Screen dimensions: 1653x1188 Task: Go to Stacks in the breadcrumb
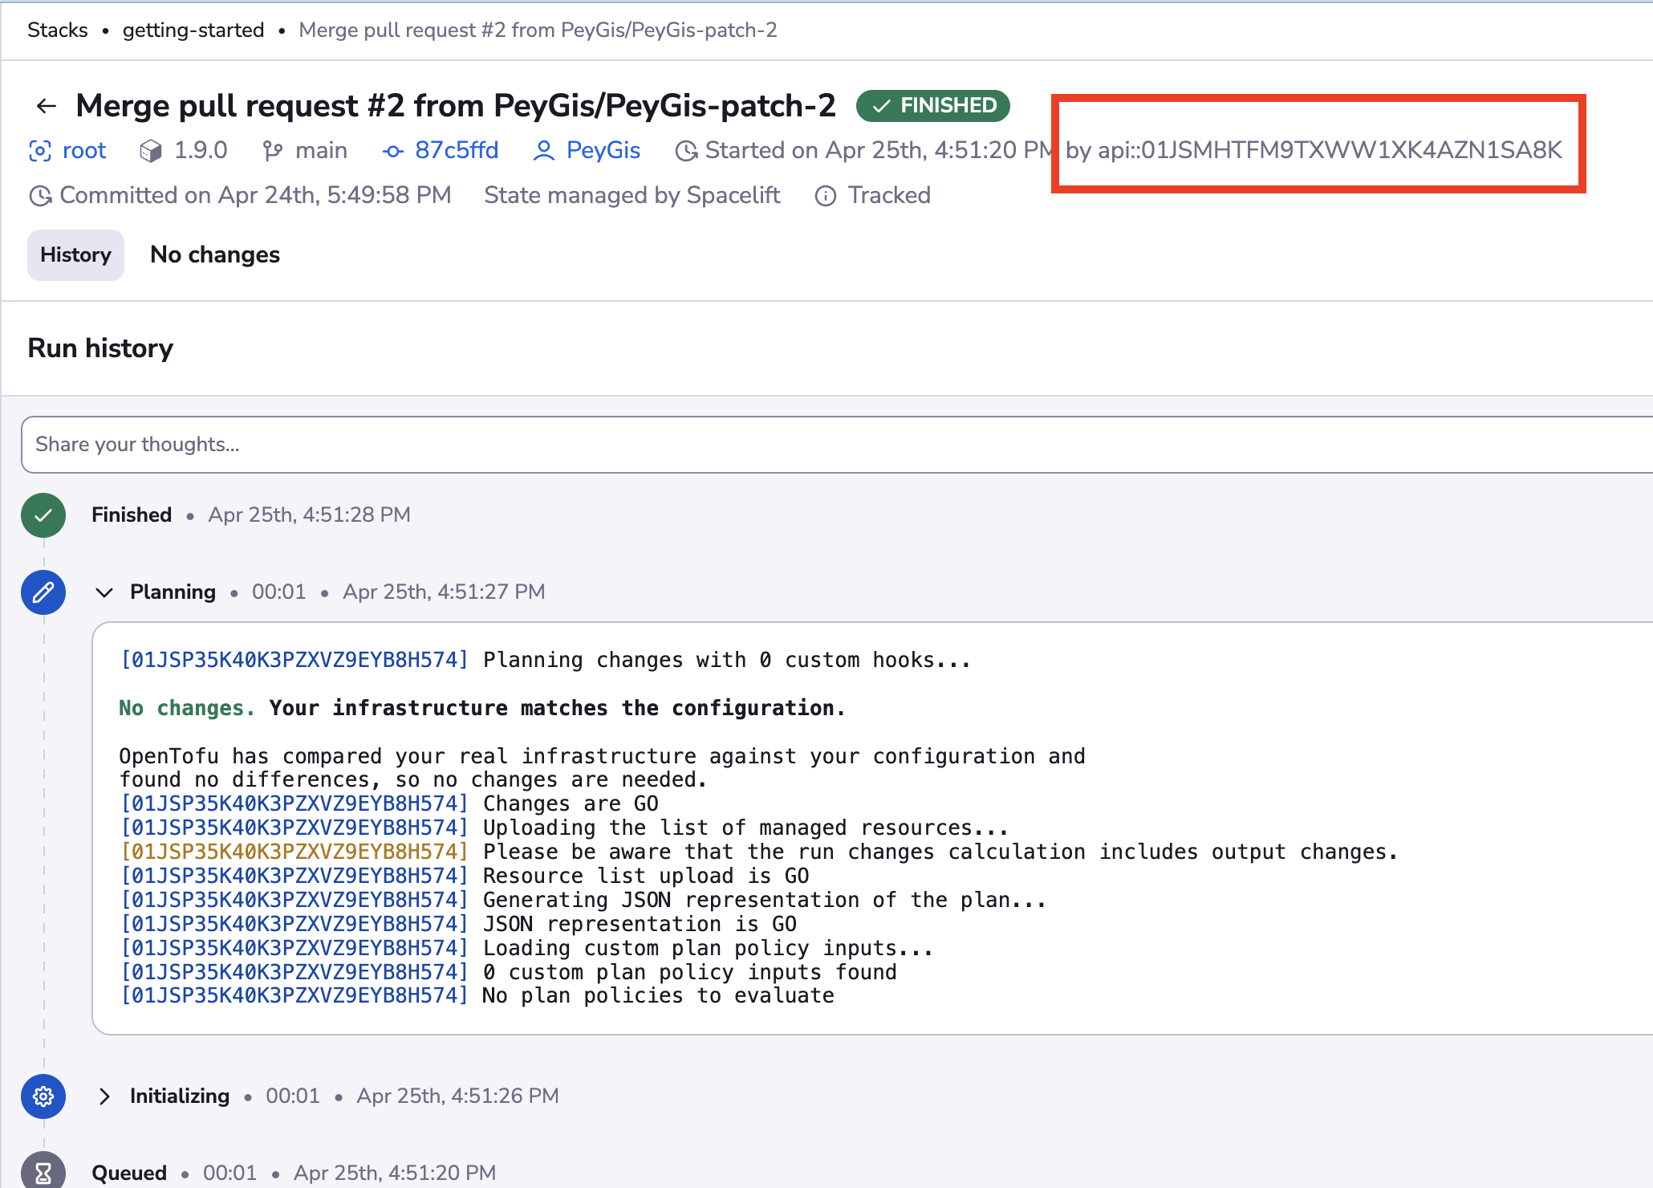click(58, 31)
